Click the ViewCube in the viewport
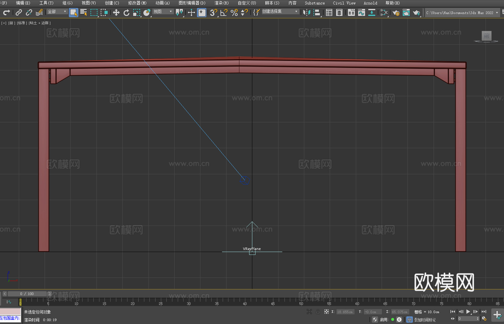504x324 pixels. click(486, 36)
